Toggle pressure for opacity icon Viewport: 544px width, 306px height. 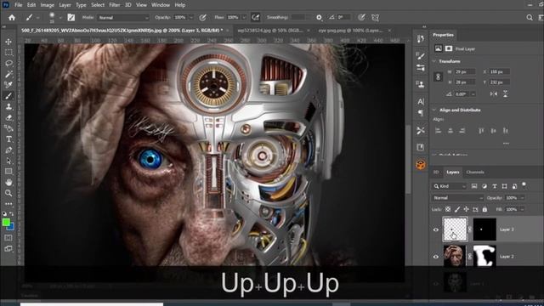click(203, 17)
